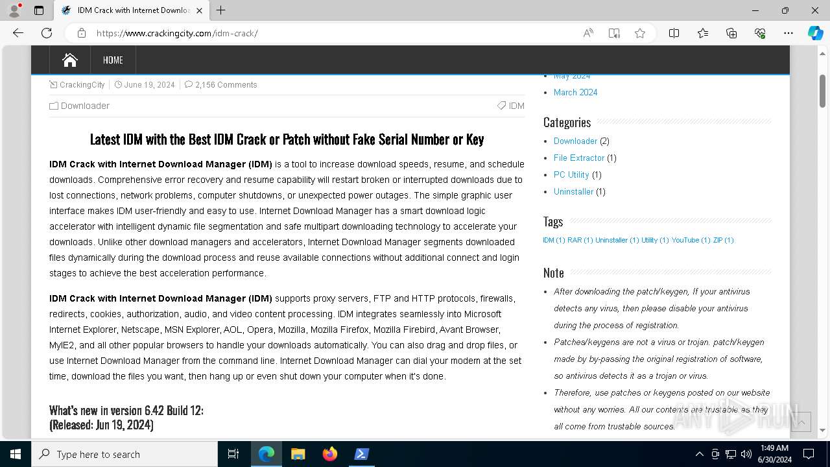Open May 2024 archive link
Screen dimensions: 830x467
[571, 76]
